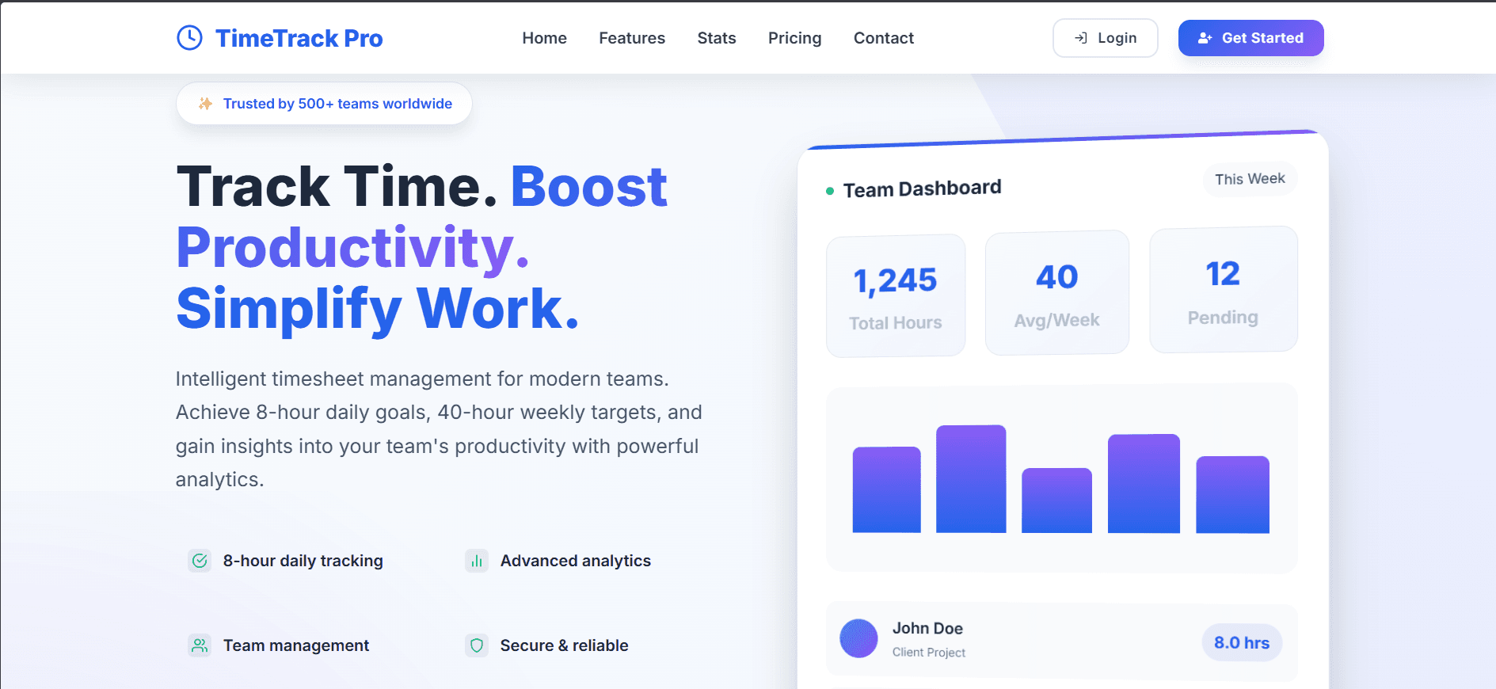Click the 1,245 Total Hours card
Screen dimensions: 1496x689
pyautogui.click(x=896, y=296)
